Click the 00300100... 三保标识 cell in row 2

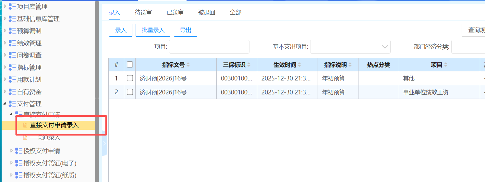click(x=237, y=92)
